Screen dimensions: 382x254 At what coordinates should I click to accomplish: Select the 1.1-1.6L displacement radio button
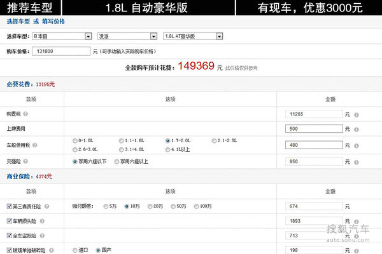point(121,140)
